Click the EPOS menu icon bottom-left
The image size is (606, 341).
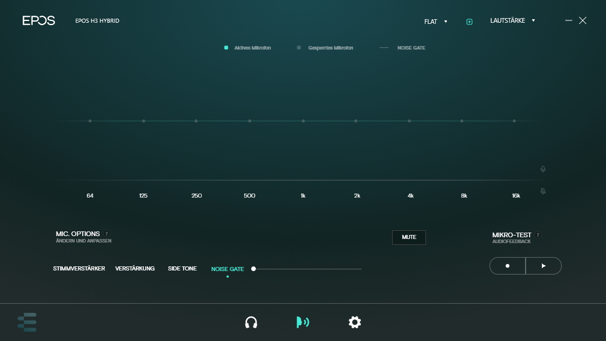point(27,322)
